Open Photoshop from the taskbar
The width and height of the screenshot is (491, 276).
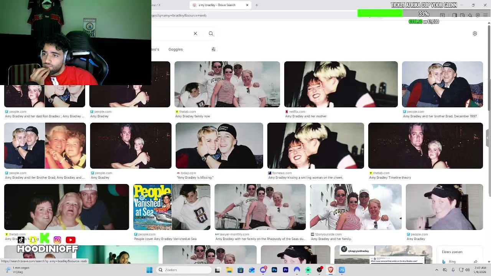point(274,270)
